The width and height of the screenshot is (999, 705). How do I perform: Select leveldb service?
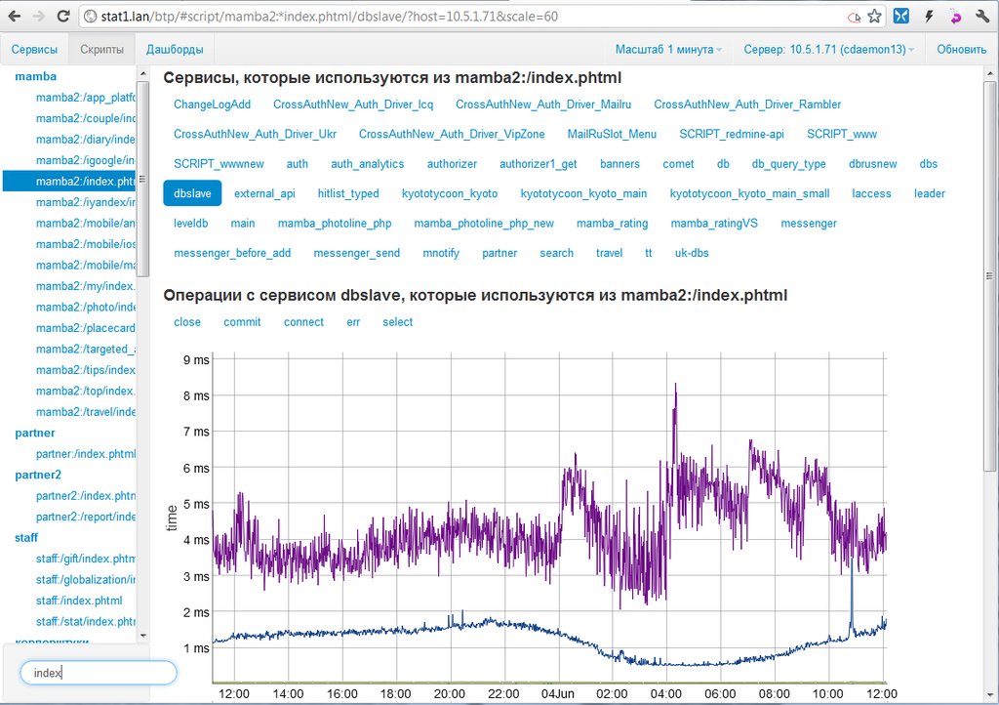point(190,224)
